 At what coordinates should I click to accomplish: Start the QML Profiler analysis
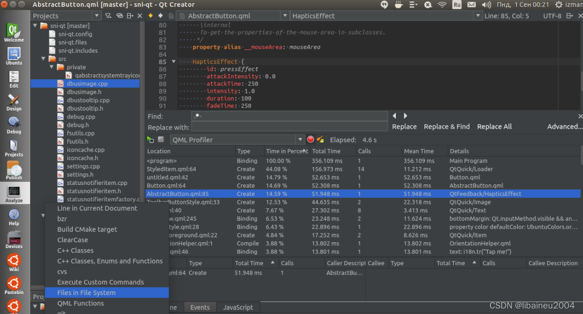tap(150, 139)
